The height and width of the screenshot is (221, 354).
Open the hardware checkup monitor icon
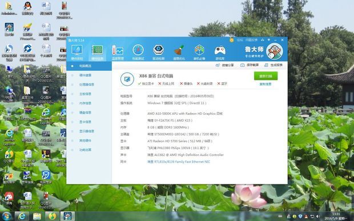pos(77,52)
